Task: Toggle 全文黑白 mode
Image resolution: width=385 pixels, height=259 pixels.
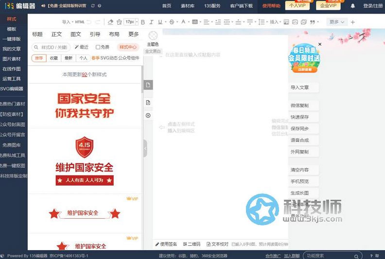Action: (153, 52)
